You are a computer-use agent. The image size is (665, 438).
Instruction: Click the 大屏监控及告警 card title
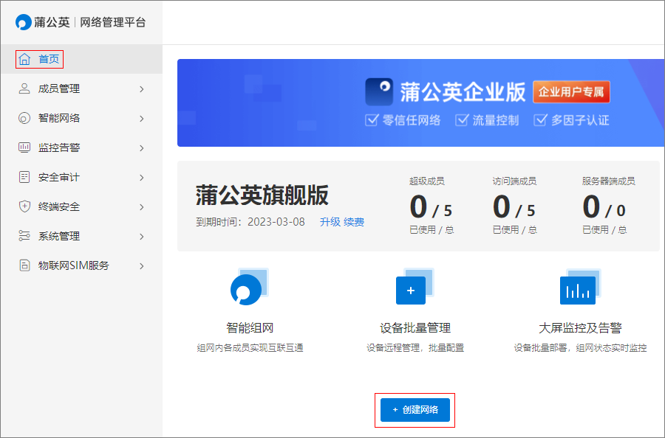pyautogui.click(x=580, y=328)
